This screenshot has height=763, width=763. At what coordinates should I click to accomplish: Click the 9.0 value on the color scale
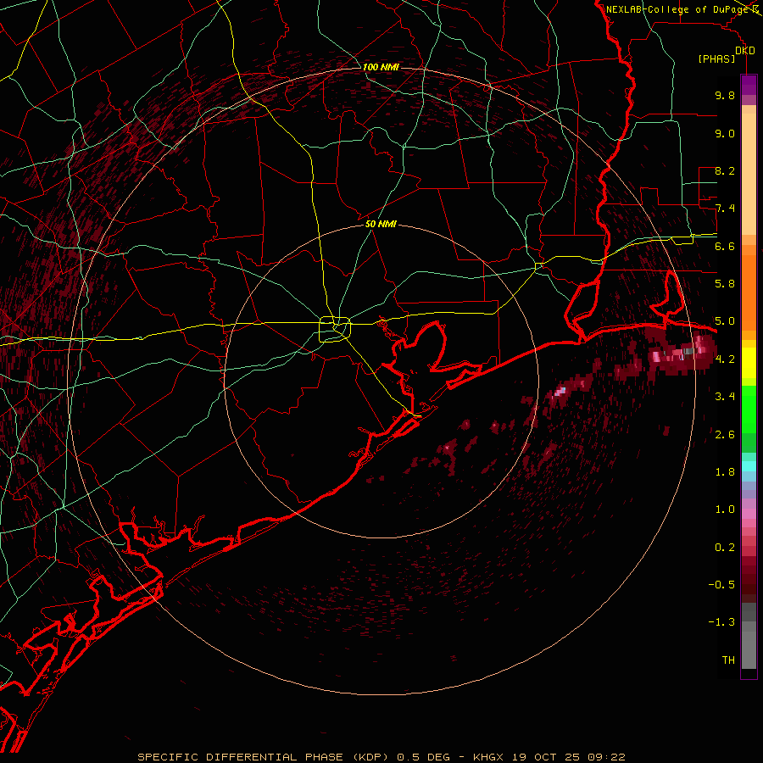coord(725,133)
